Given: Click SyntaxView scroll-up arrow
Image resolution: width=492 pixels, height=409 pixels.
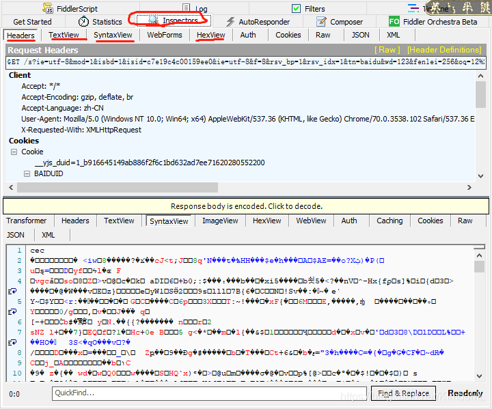Looking at the screenshot, I should (x=480, y=255).
